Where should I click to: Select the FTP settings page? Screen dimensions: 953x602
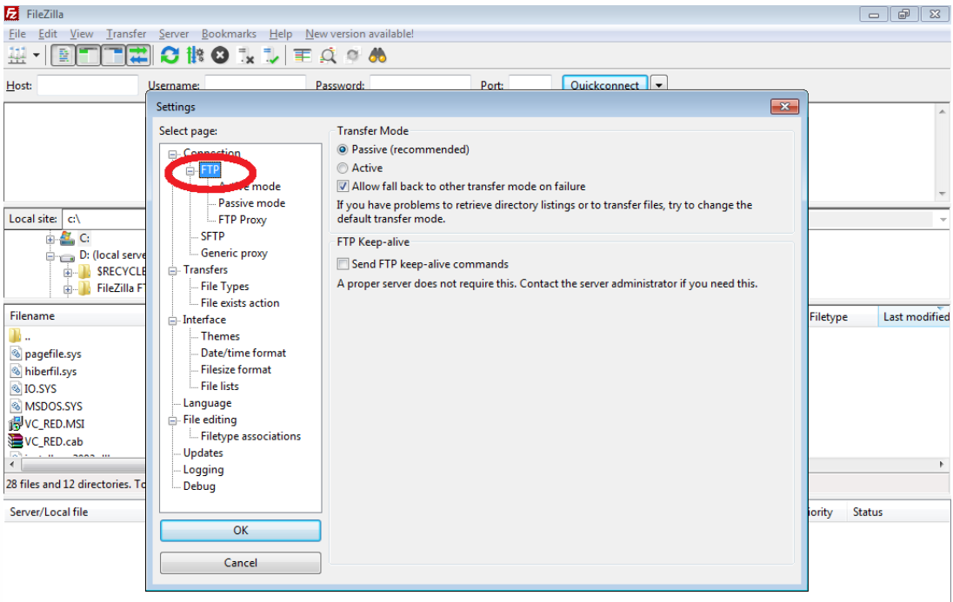click(210, 170)
